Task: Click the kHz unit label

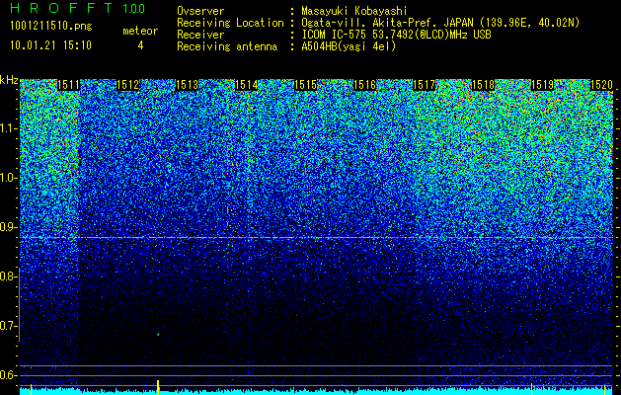Action: click(x=9, y=80)
